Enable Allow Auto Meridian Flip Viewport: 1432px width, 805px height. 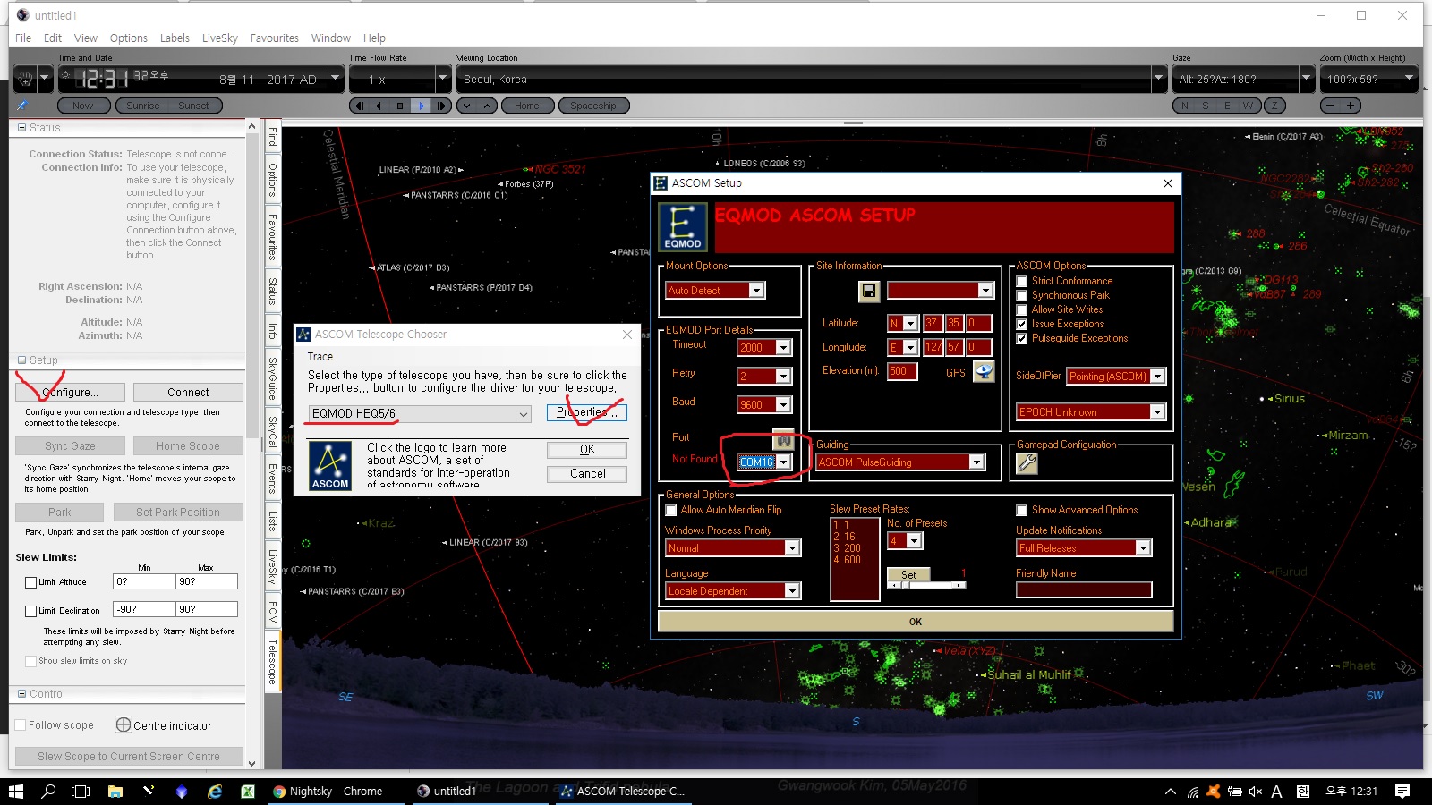[x=671, y=510]
